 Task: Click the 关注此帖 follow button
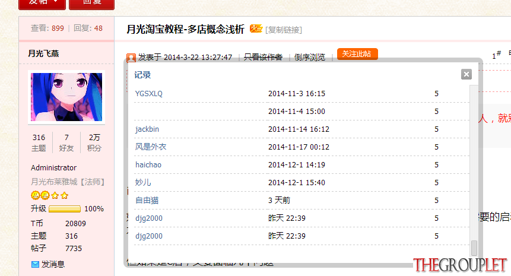[x=357, y=54]
